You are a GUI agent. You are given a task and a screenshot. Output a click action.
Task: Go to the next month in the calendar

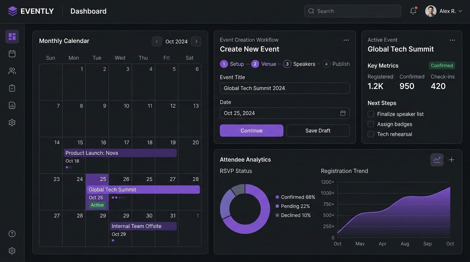pos(196,41)
